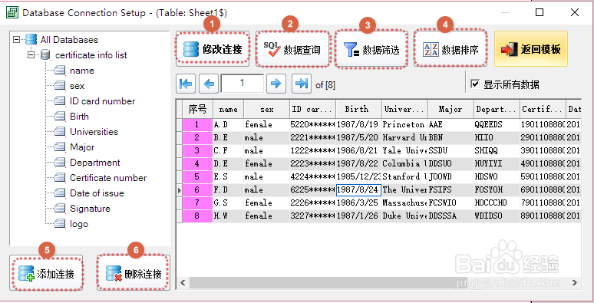
Task: Click horizontal scrollbar left arrow
Action: tap(183, 282)
